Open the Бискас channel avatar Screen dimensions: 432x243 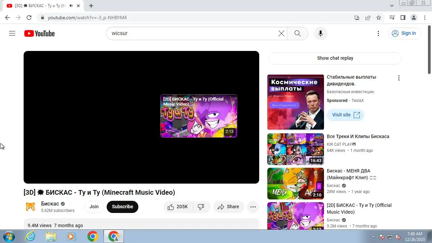click(x=30, y=207)
